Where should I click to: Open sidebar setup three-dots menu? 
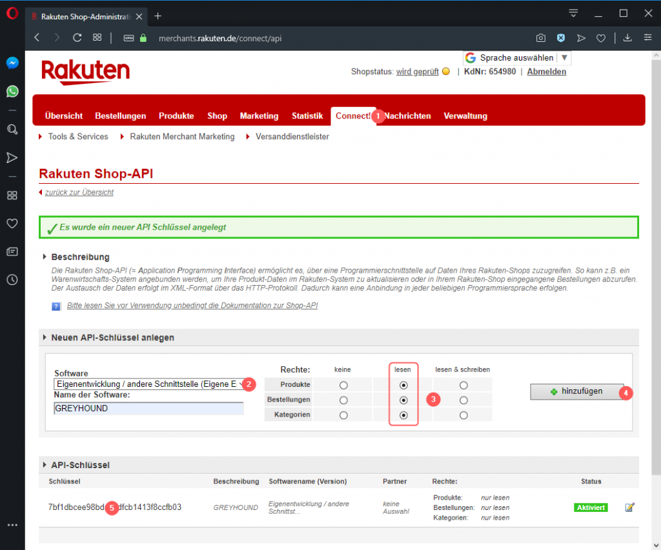(12, 525)
